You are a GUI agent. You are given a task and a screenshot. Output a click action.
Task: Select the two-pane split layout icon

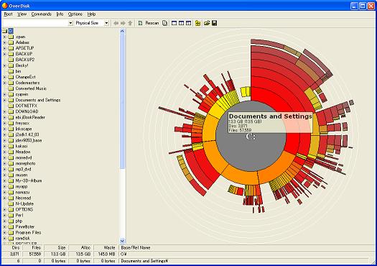(x=182, y=23)
